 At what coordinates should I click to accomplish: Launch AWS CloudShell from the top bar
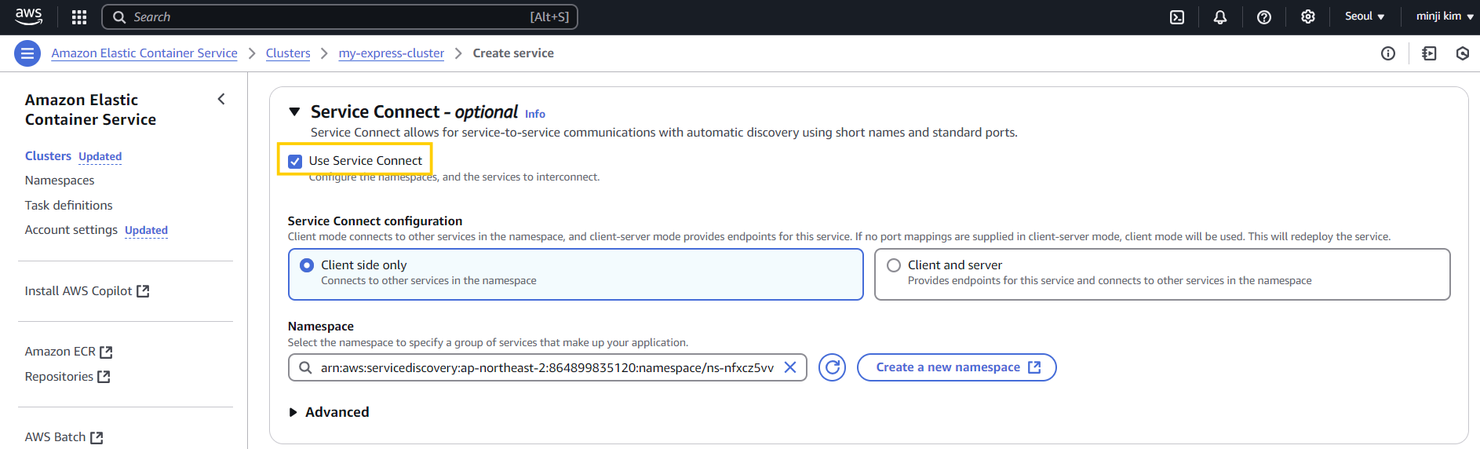(1177, 17)
